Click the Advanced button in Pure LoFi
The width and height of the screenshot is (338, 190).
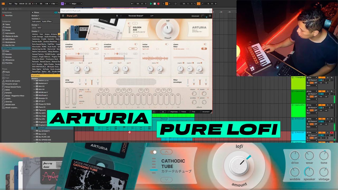pyautogui.click(x=195, y=16)
